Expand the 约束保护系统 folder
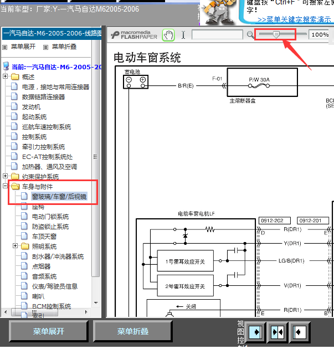This screenshot has height=349, width=334. click(x=5, y=176)
